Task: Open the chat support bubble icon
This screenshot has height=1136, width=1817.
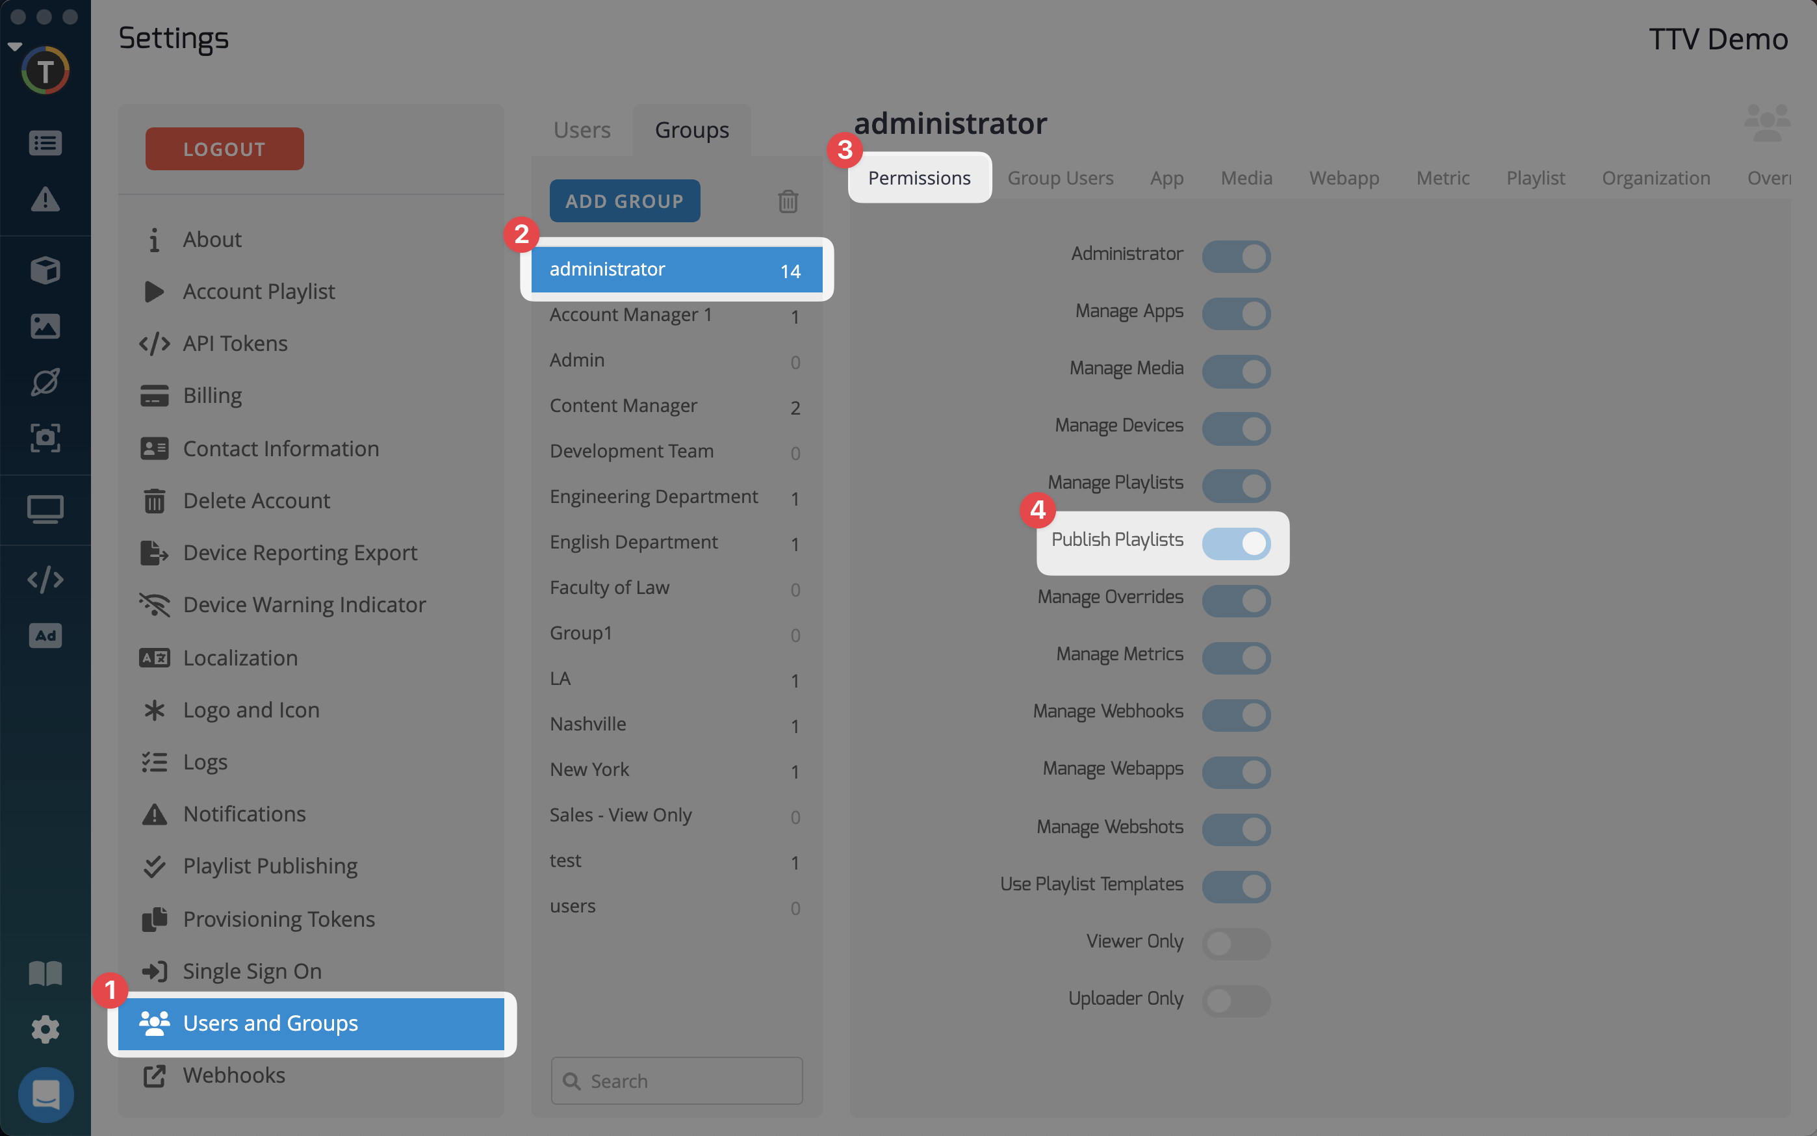Action: pos(45,1094)
